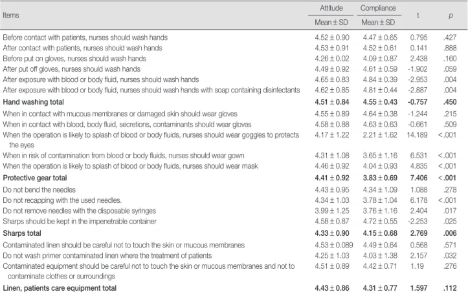This screenshot has height=294, width=468.
Task: Click bold p value .450
Action: coord(450,102)
